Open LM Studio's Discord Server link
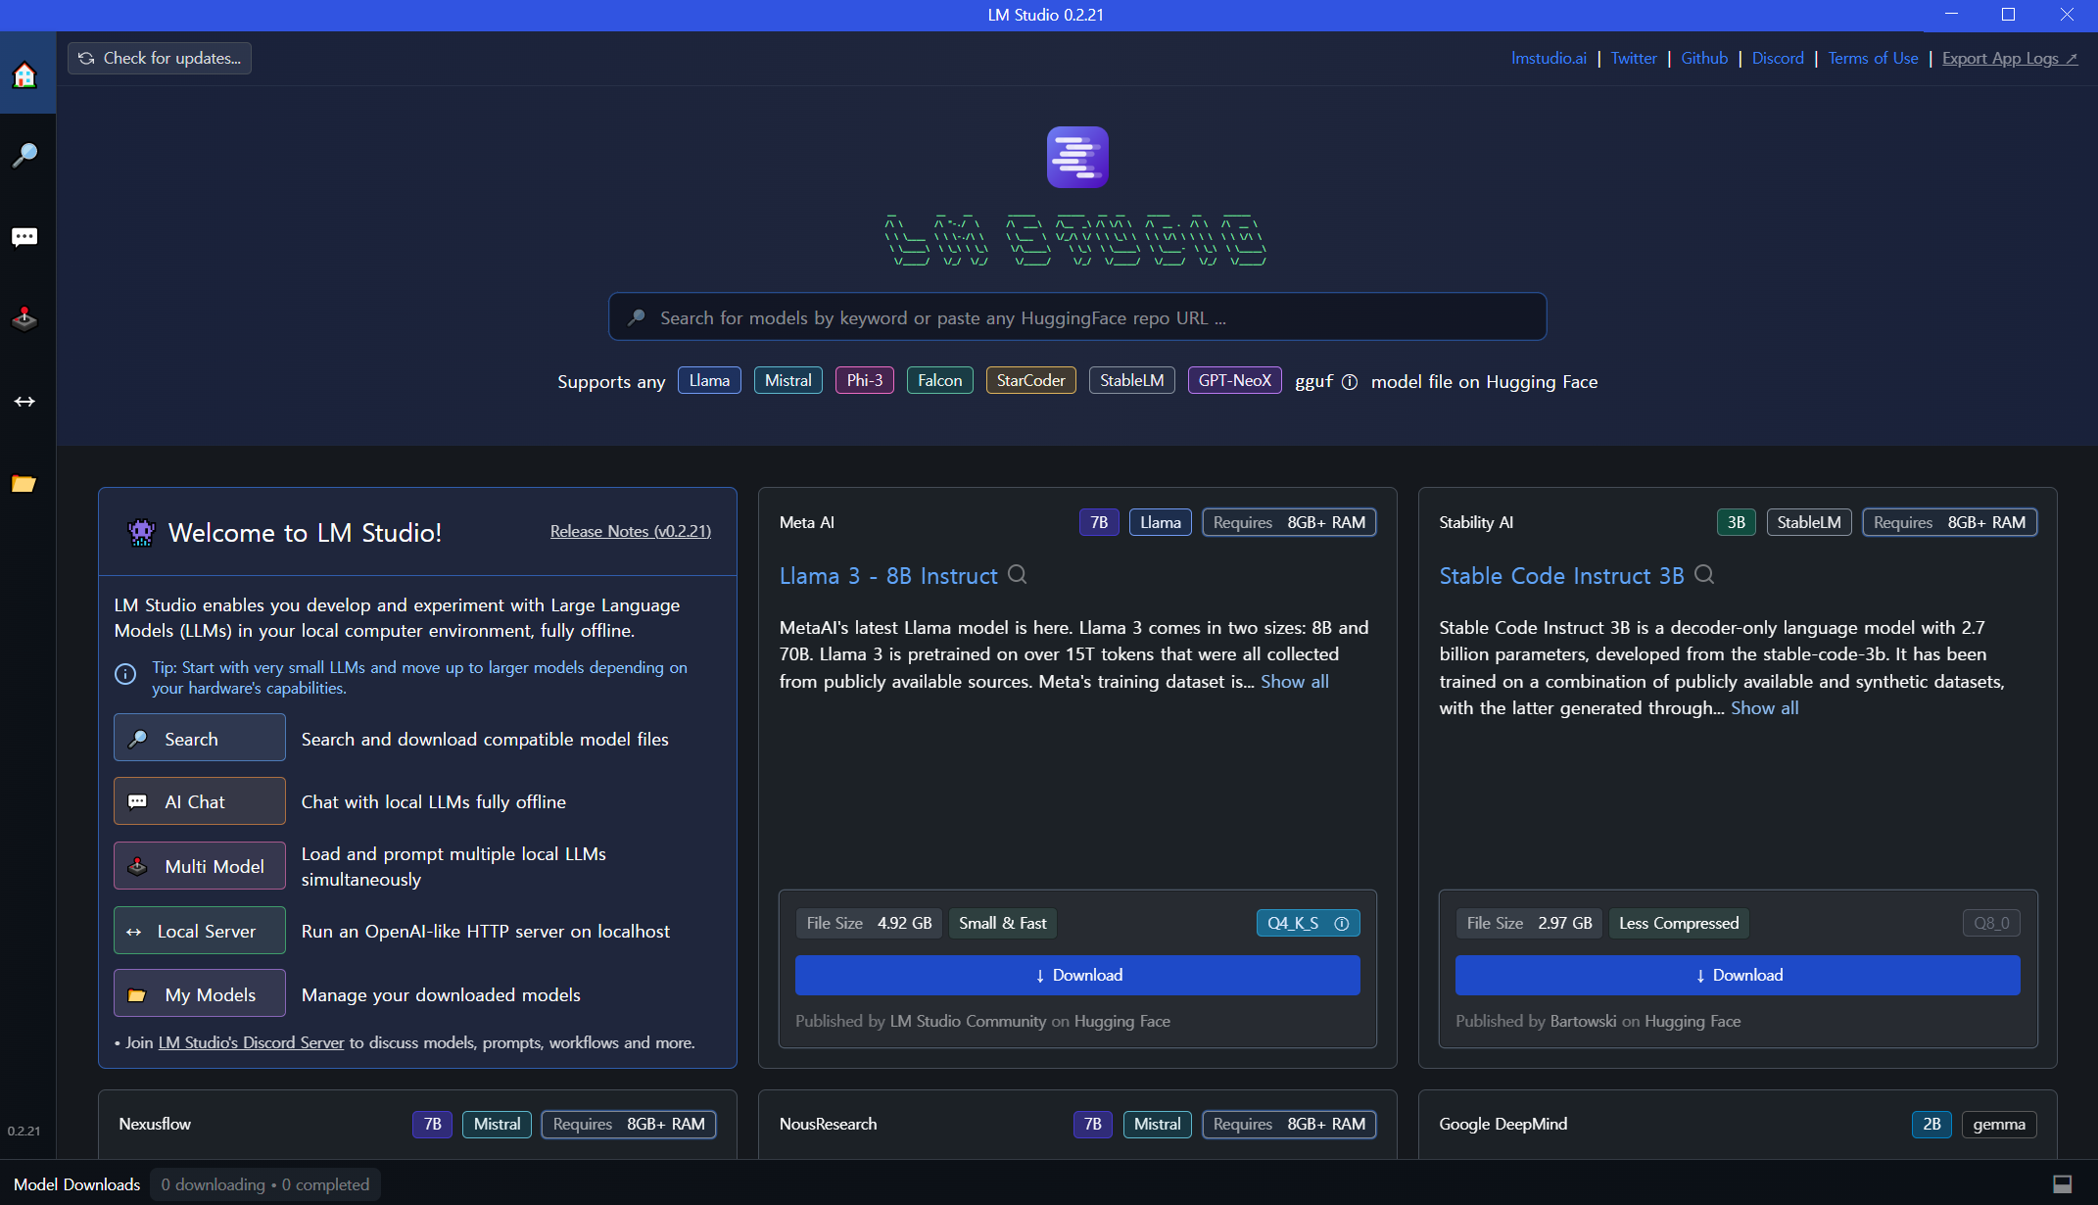This screenshot has height=1205, width=2098. coord(251,1042)
